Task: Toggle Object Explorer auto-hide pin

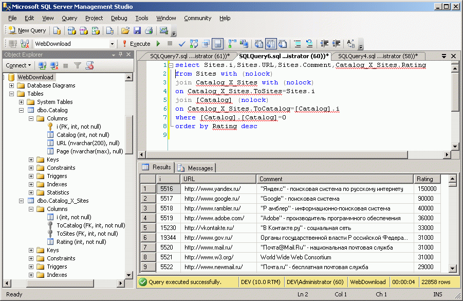Action: 120,55
